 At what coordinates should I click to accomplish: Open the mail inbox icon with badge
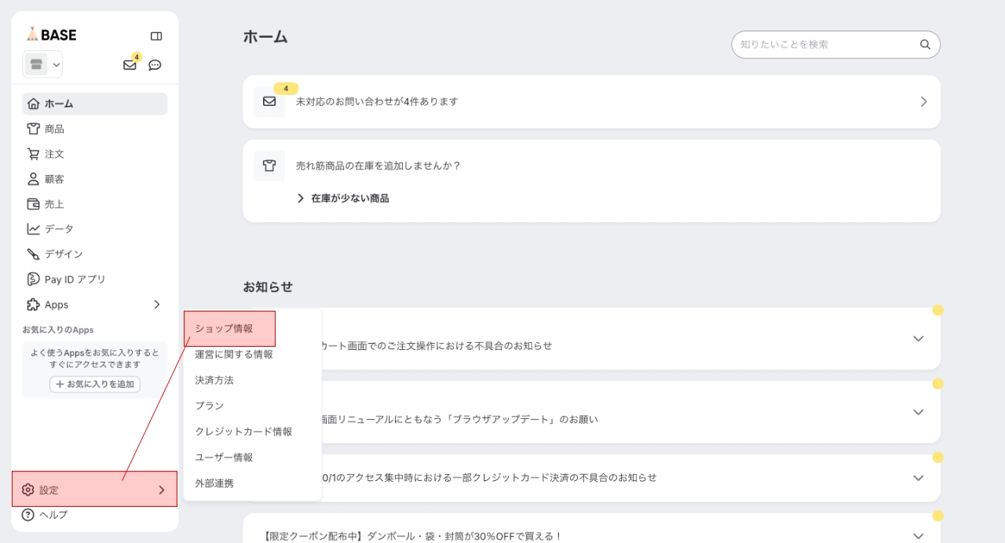(x=130, y=65)
